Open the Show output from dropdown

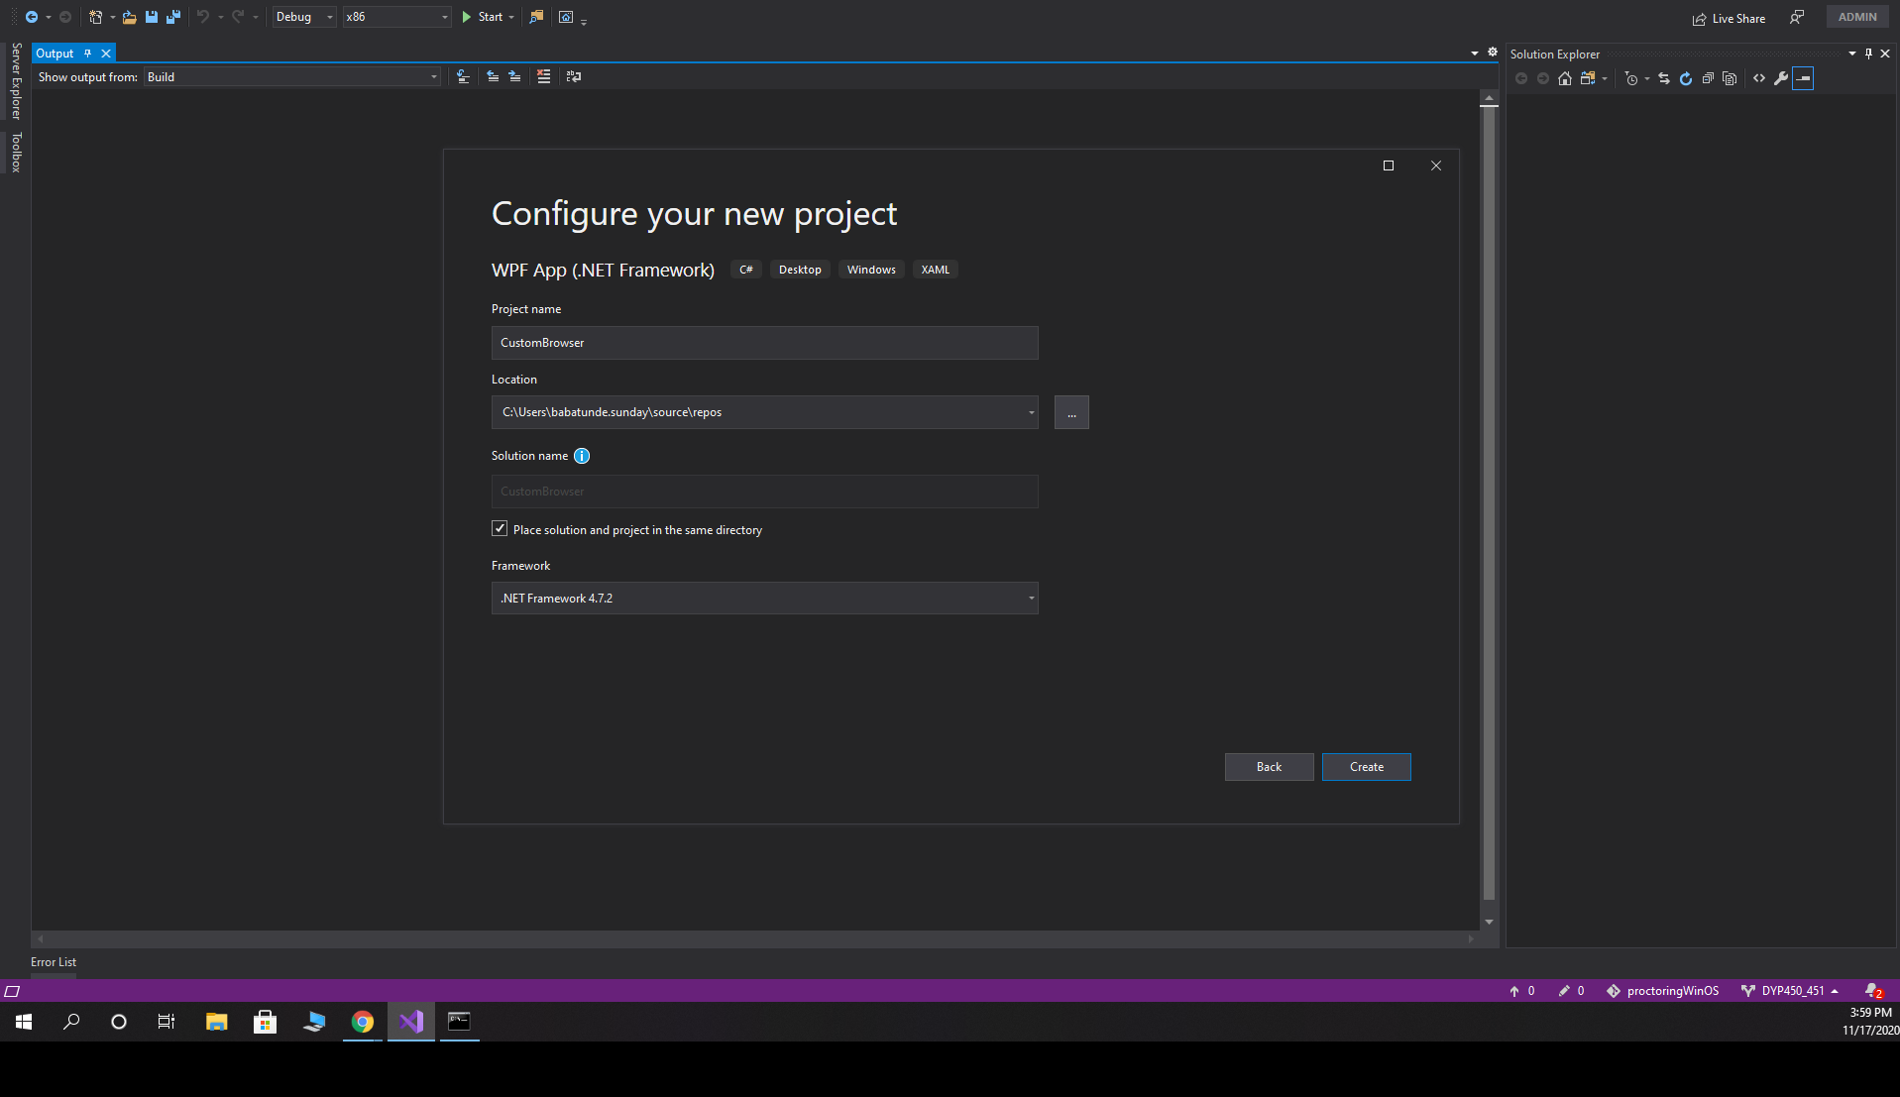(x=432, y=76)
